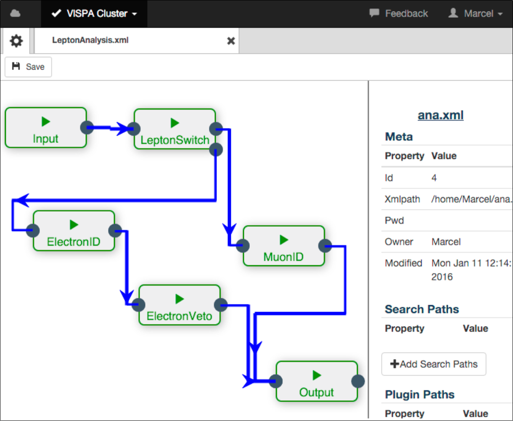Start the ElectronVeto node play icon
513x421 pixels.
[x=180, y=299]
